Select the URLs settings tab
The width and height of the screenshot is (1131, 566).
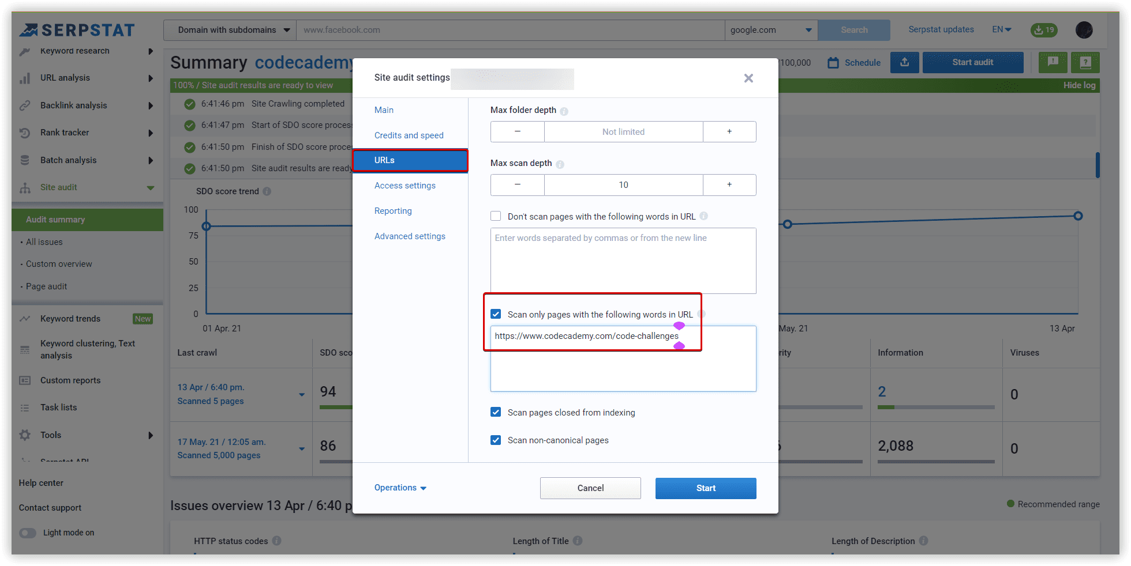(410, 160)
